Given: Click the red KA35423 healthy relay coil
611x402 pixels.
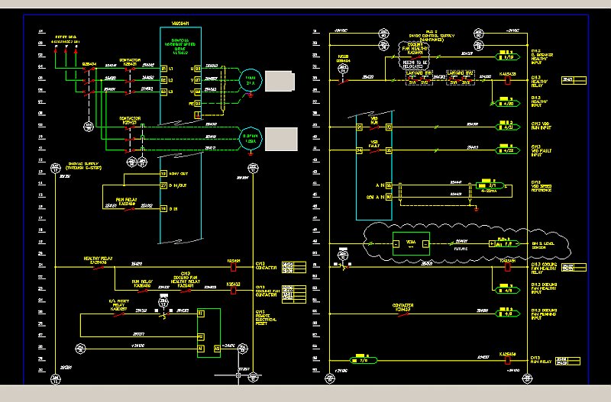Looking at the screenshot, I should (506, 79).
